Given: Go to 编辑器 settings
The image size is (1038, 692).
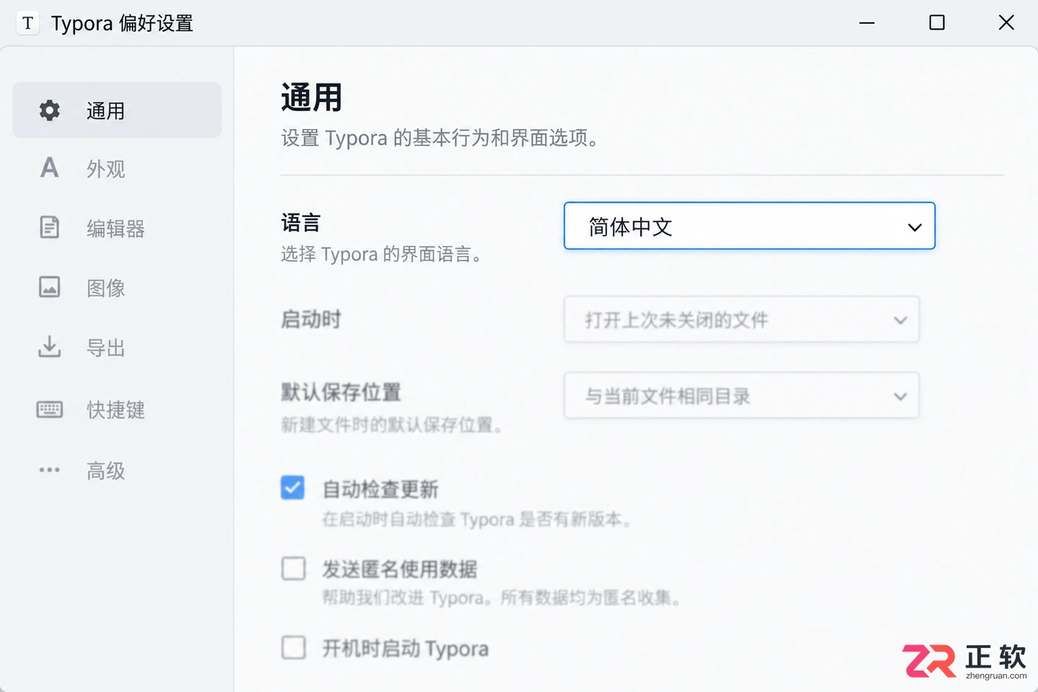Looking at the screenshot, I should 117,229.
